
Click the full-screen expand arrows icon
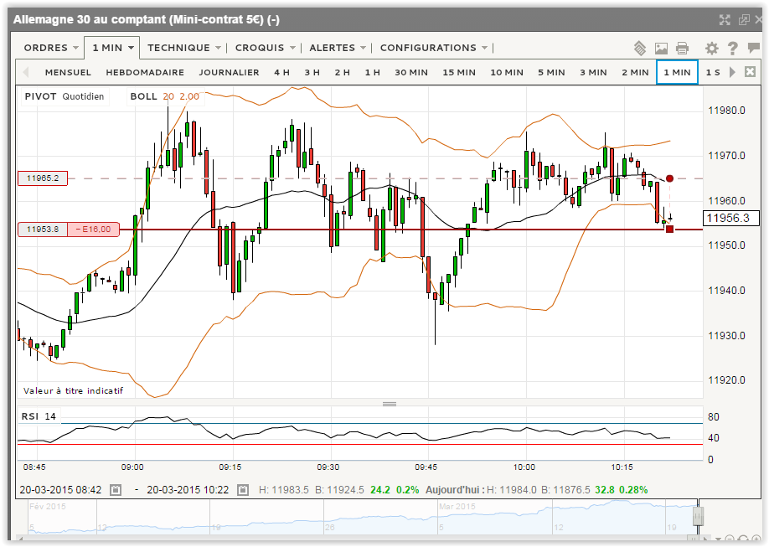(725, 19)
